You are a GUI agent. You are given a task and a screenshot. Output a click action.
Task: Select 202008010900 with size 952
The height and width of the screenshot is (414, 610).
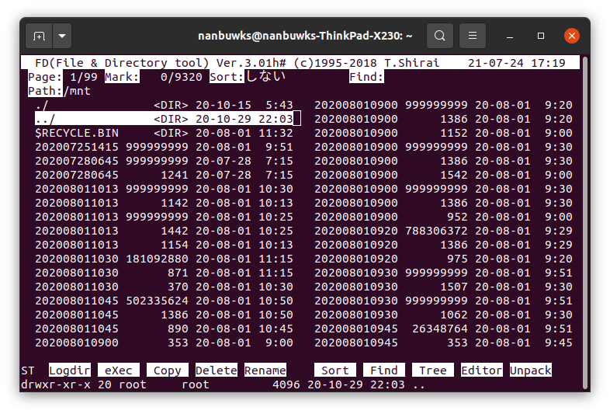point(443,217)
